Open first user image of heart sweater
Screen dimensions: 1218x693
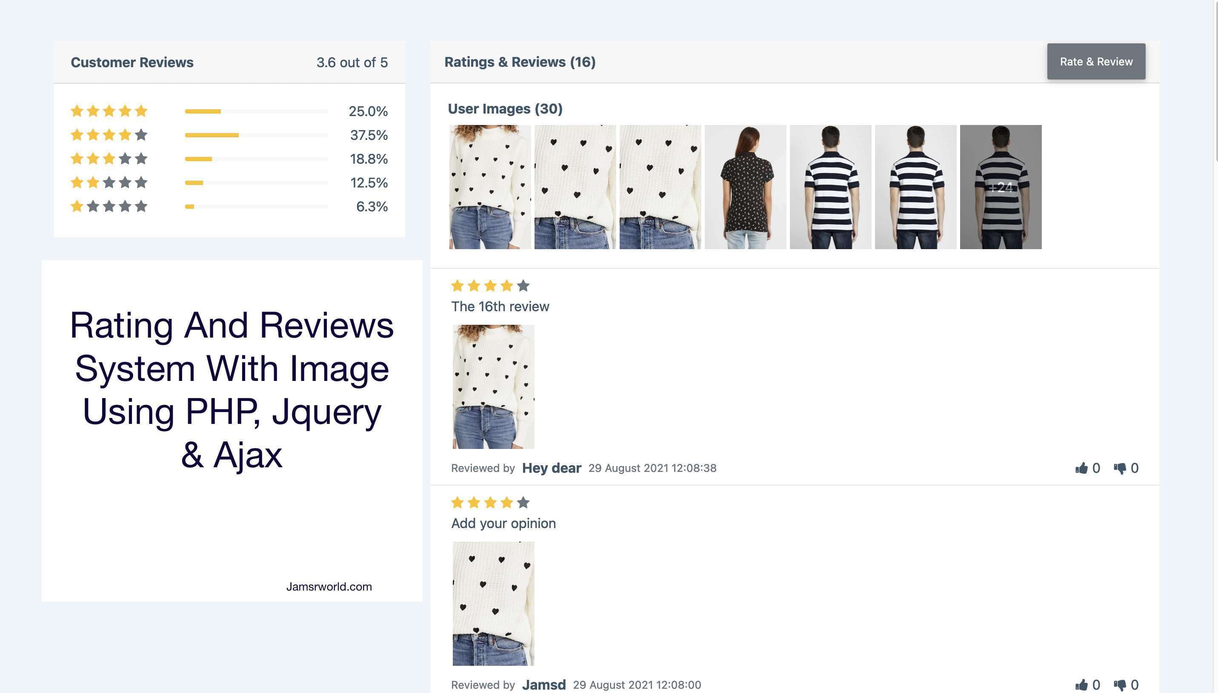pyautogui.click(x=490, y=187)
